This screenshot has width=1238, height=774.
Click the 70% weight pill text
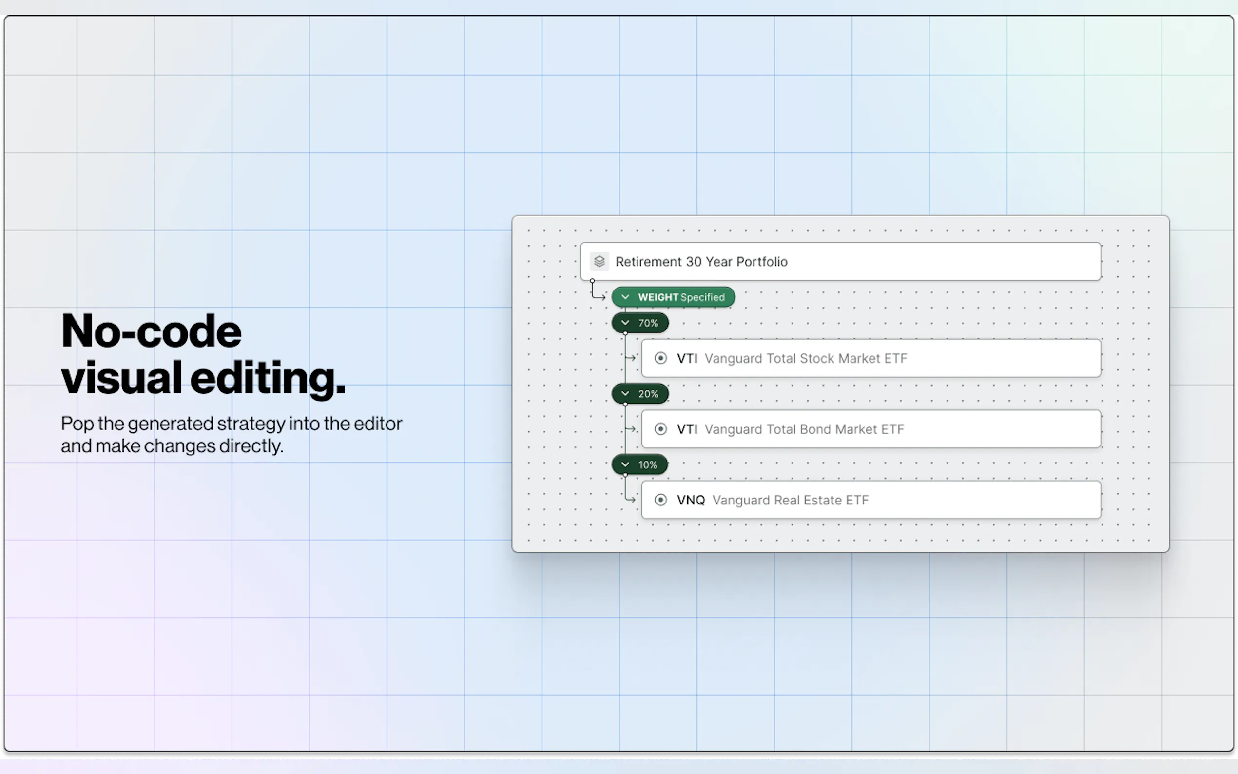pyautogui.click(x=647, y=323)
